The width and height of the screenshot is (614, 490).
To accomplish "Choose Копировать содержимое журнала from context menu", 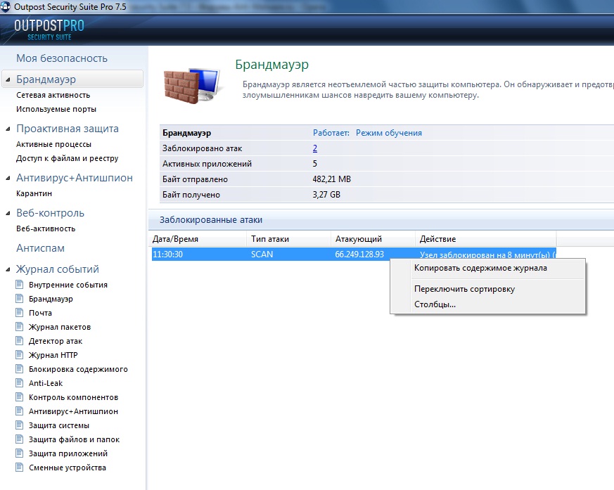I will click(x=487, y=268).
